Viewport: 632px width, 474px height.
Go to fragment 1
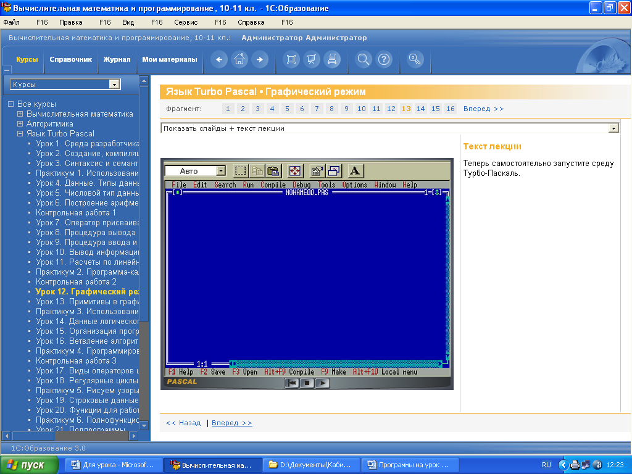228,109
